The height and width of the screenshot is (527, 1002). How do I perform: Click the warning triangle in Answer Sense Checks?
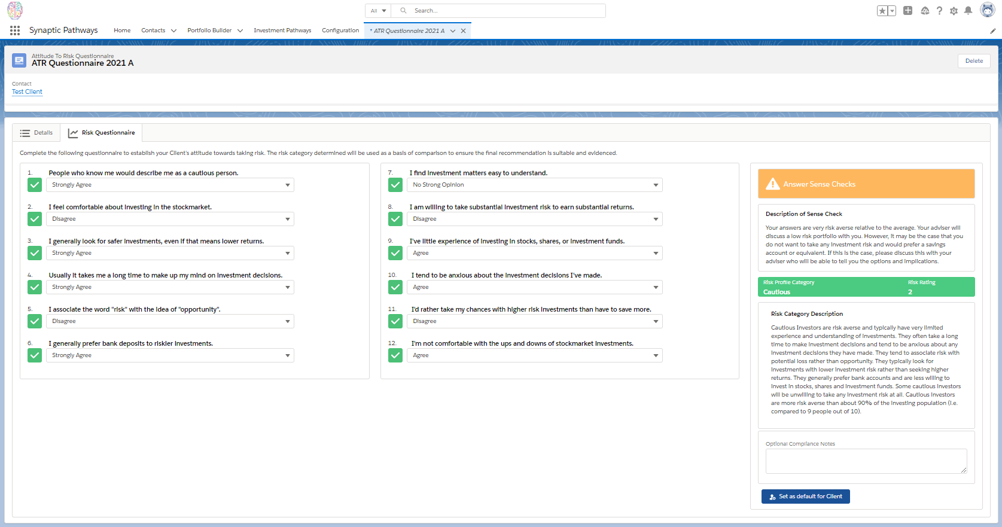click(x=773, y=184)
